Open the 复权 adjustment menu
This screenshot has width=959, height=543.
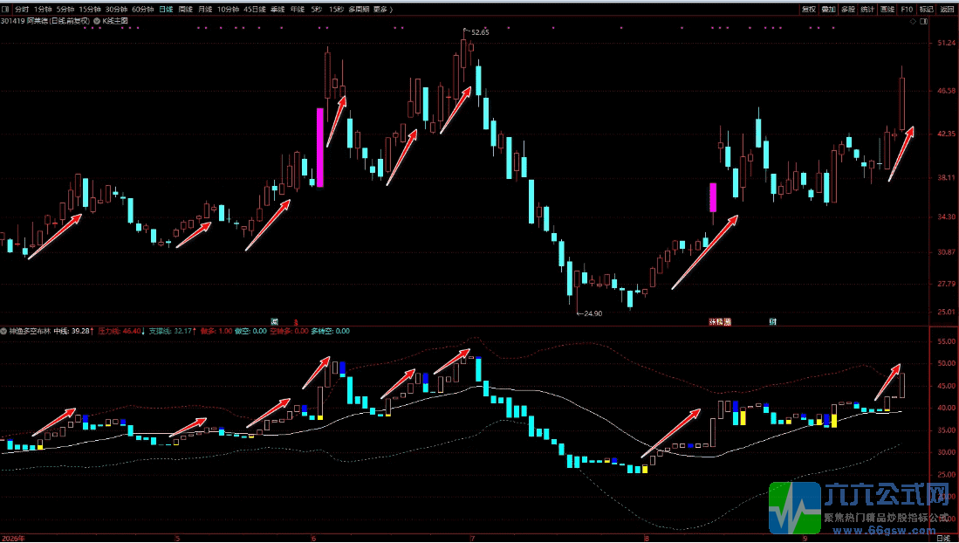click(x=809, y=10)
